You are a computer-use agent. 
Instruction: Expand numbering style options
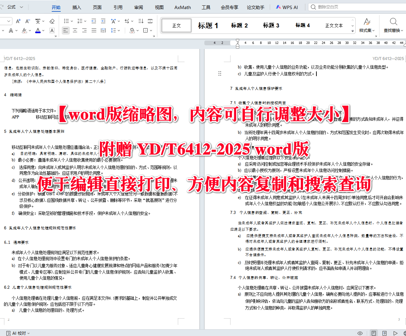tap(85, 21)
